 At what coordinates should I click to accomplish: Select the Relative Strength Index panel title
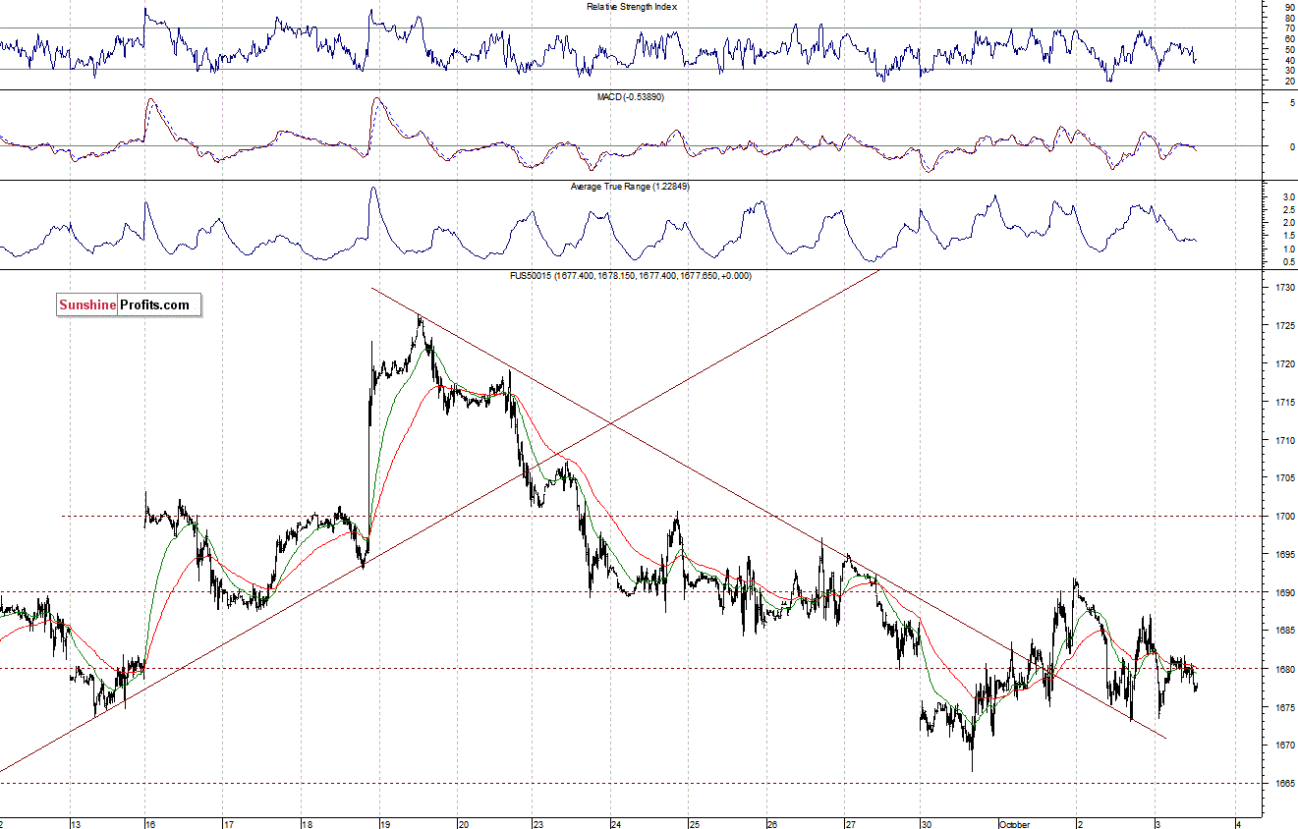632,7
